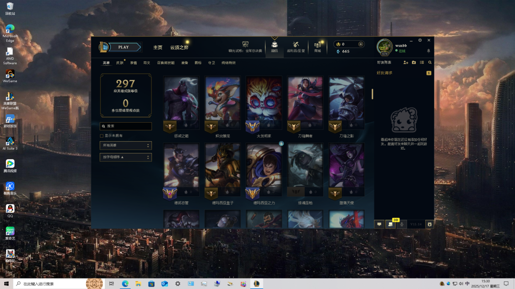
Task: Select the 符文 runes sub-tab
Action: click(146, 63)
